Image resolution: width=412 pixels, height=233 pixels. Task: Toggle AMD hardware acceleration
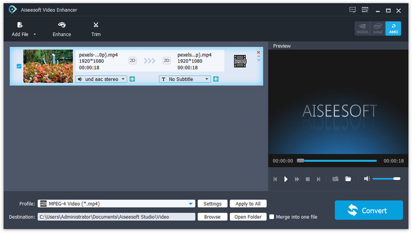393,29
